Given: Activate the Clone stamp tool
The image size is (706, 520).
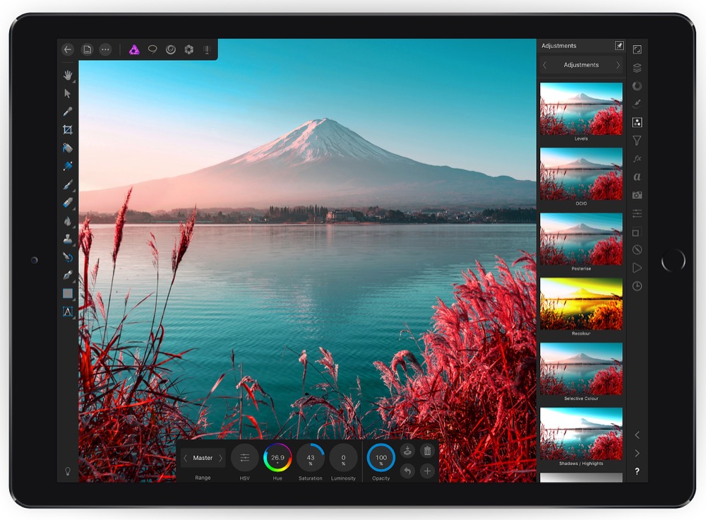Looking at the screenshot, I should (x=68, y=240).
